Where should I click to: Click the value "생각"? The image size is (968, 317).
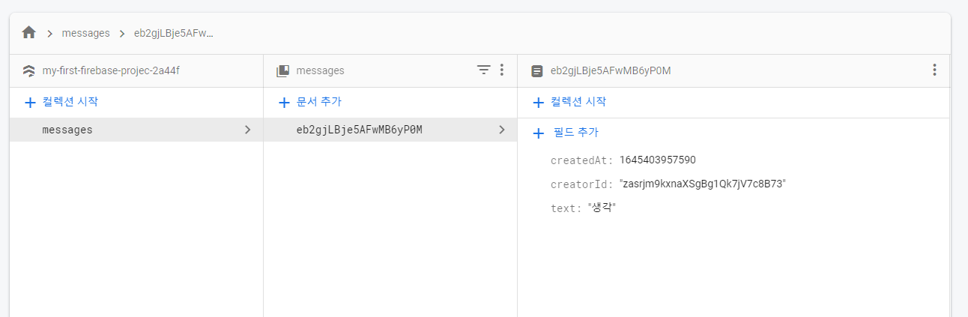[x=602, y=208]
